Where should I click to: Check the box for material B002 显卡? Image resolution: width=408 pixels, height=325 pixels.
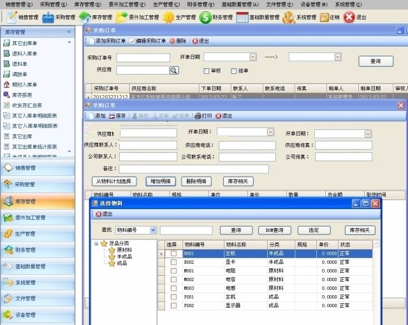click(173, 262)
